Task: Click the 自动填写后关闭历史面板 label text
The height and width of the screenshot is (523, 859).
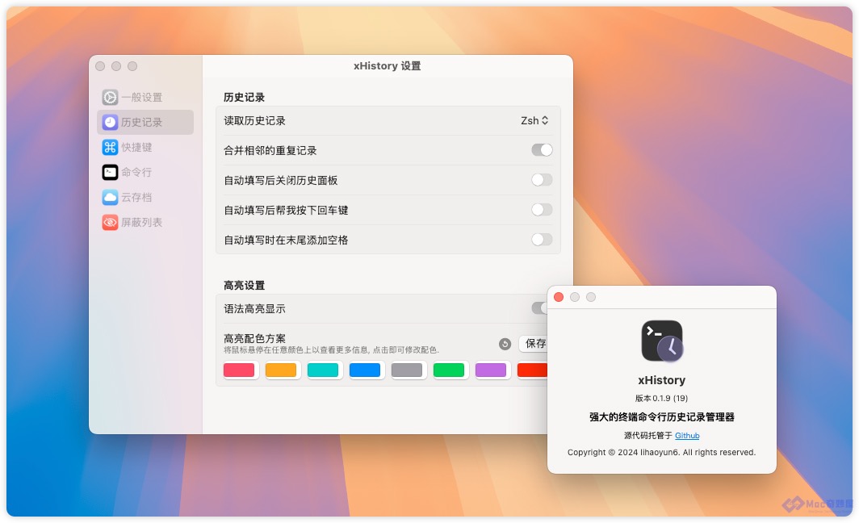Action: (280, 180)
